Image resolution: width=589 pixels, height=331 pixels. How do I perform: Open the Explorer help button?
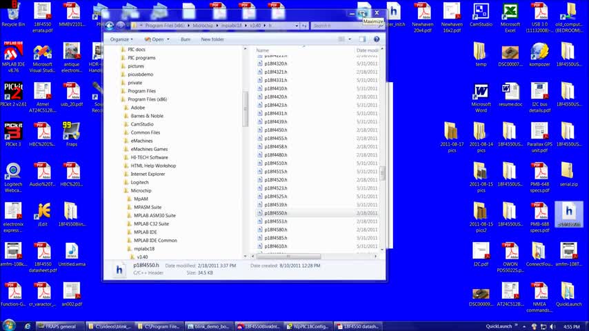pyautogui.click(x=377, y=39)
